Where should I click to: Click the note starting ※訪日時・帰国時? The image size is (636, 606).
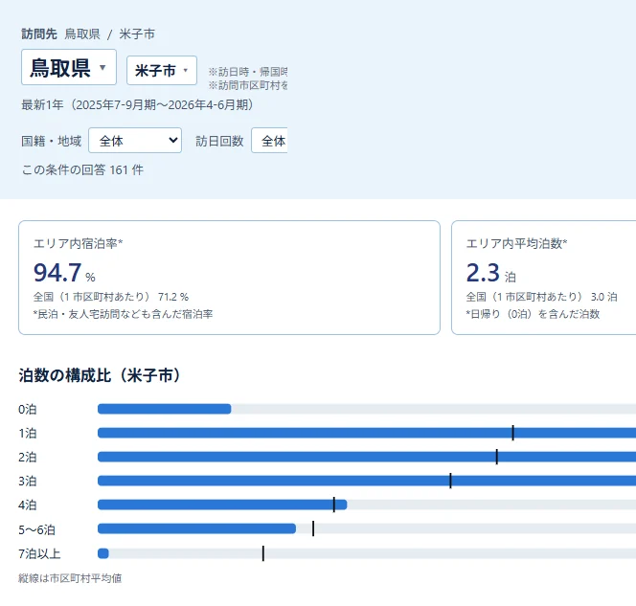(x=248, y=72)
